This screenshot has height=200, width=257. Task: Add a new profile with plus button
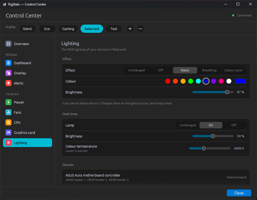[x=130, y=29]
